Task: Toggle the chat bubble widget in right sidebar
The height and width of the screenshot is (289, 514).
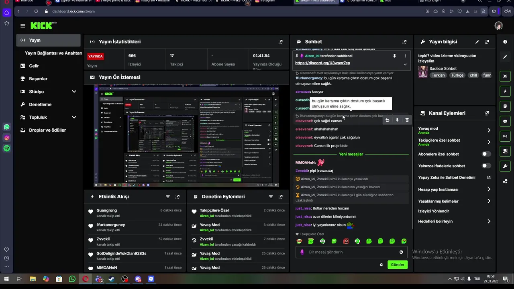Action: 505,121
